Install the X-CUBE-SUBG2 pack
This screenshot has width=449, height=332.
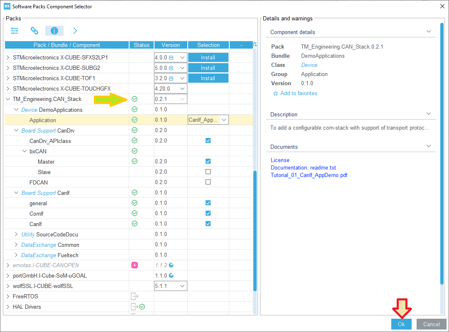click(208, 68)
